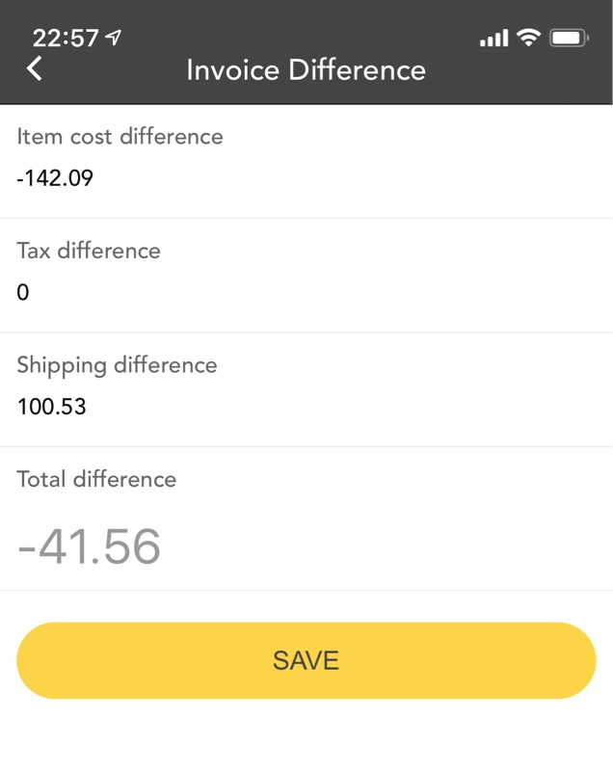Tap the Wi-Fi status icon
The height and width of the screenshot is (771, 613).
(x=527, y=38)
